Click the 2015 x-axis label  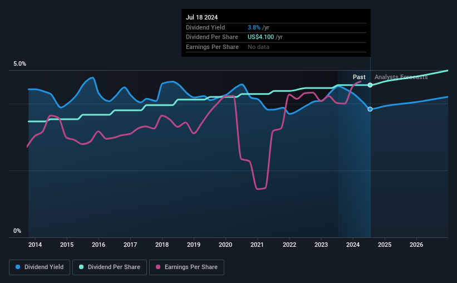[x=67, y=245]
